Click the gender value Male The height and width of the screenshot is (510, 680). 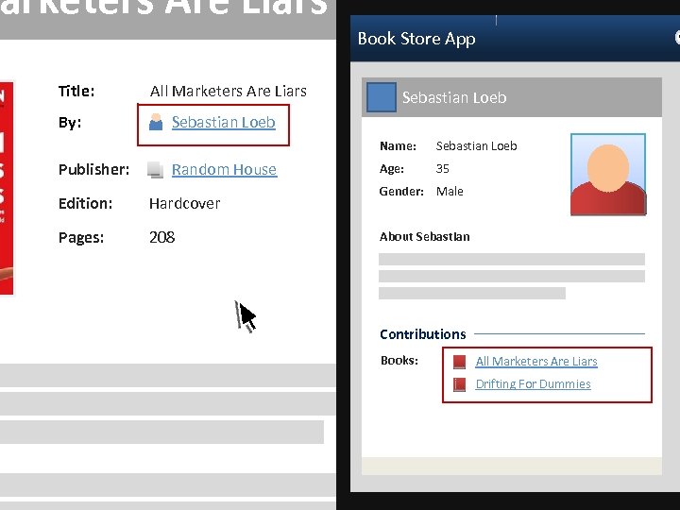coord(450,191)
